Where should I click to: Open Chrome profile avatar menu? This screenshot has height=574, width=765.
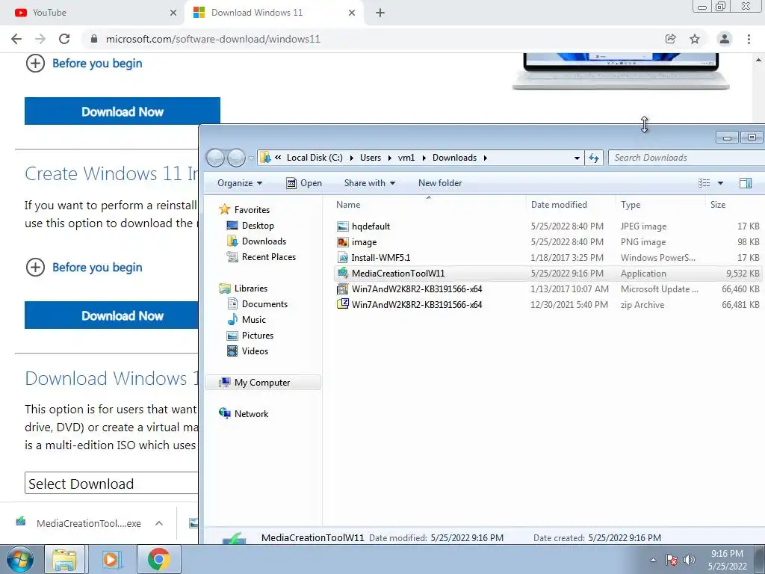tap(725, 39)
